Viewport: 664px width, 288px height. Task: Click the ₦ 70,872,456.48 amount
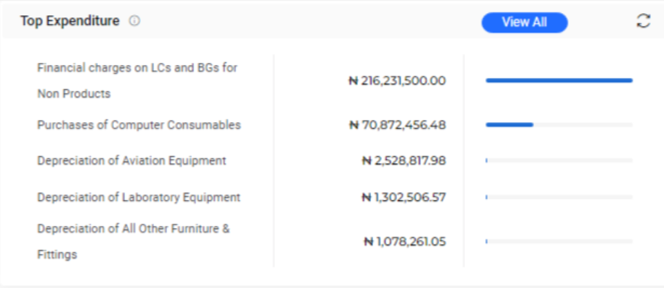pos(397,125)
